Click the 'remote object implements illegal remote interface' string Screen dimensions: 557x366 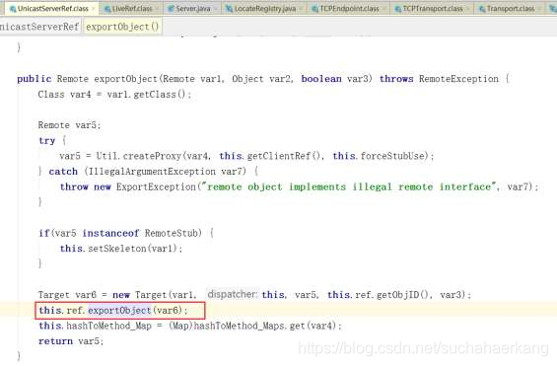point(349,186)
